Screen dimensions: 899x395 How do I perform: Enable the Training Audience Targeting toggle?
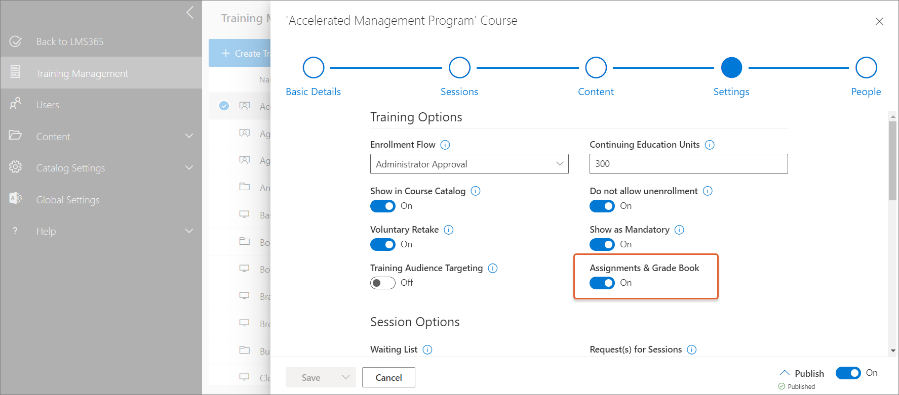(x=383, y=283)
